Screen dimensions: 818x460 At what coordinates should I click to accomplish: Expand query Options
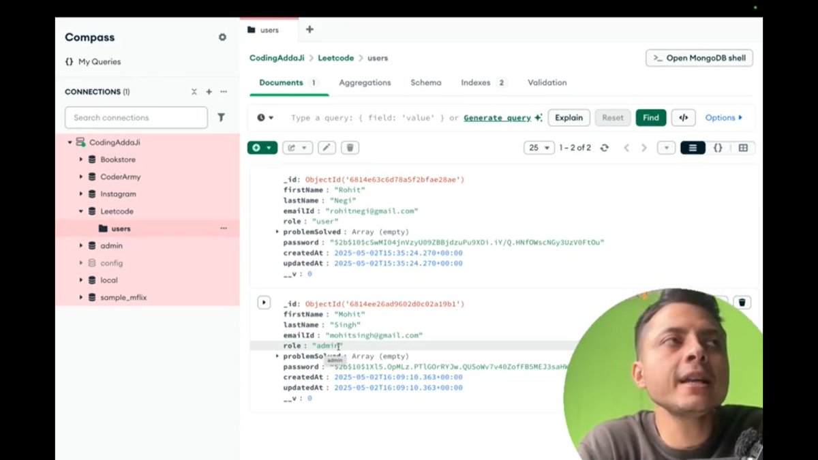point(724,118)
